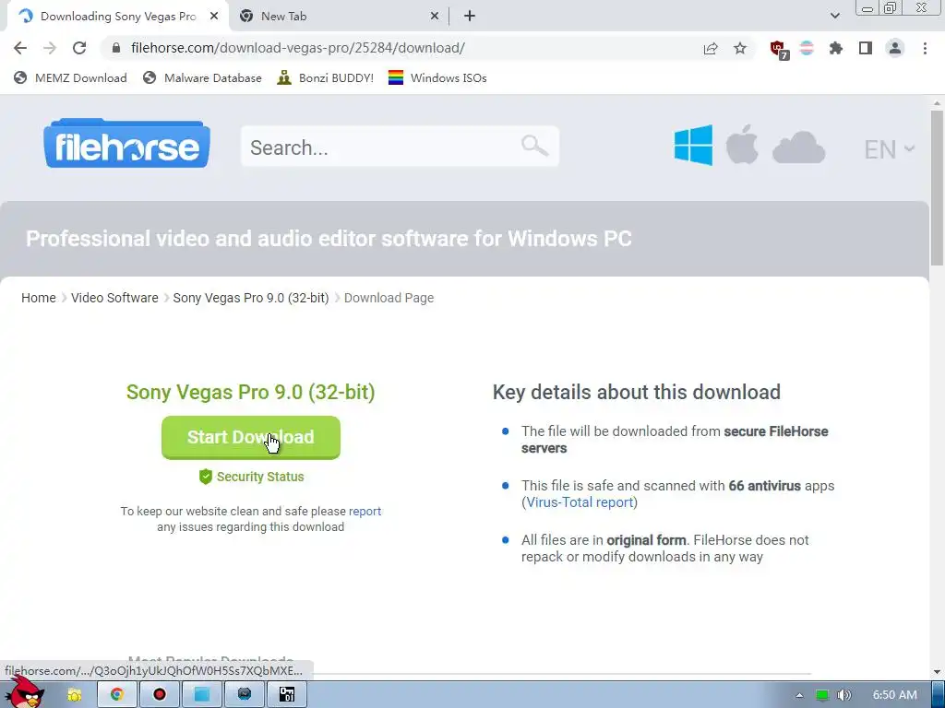Click the green Security Status shield
The width and height of the screenshot is (945, 708).
point(206,477)
